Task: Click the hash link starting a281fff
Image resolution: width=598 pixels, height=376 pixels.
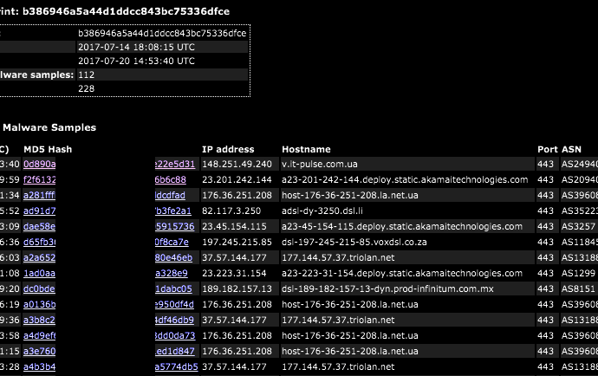Action: click(39, 195)
